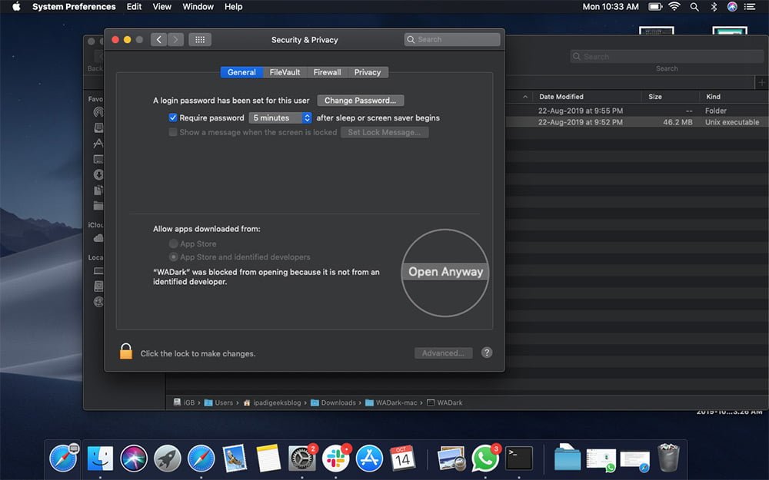The height and width of the screenshot is (480, 769).
Task: Open the System Preferences menu
Action: point(74,7)
